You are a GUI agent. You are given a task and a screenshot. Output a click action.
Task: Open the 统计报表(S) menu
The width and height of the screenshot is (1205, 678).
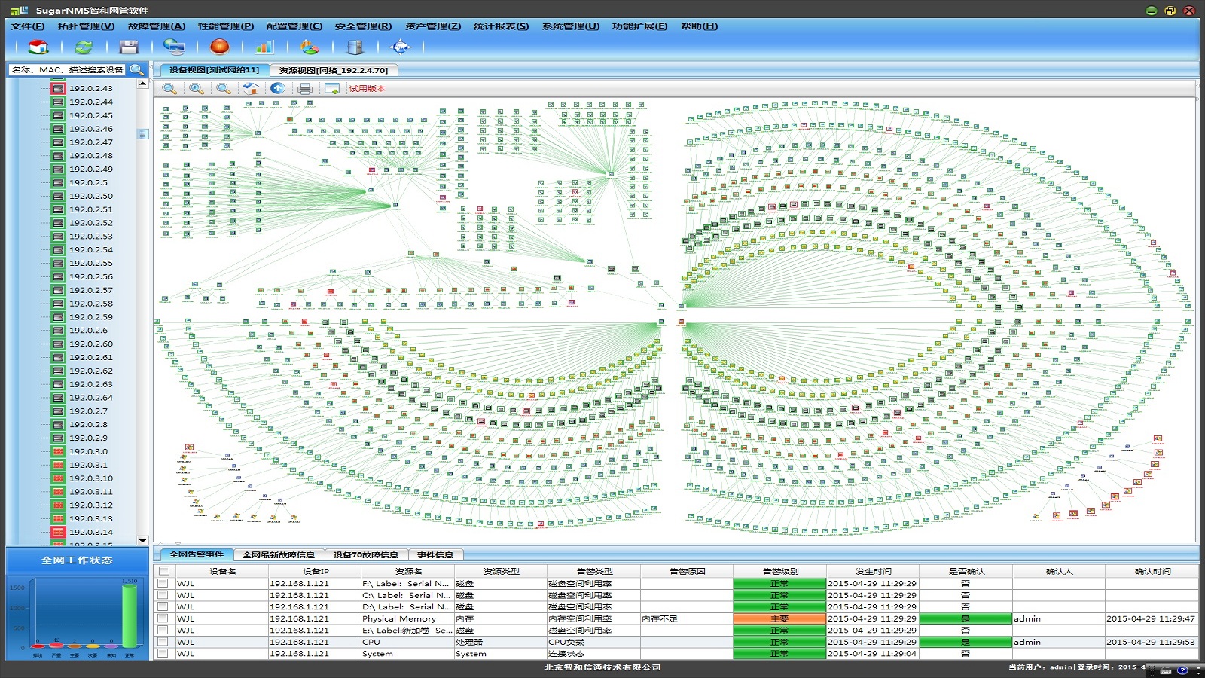(502, 26)
